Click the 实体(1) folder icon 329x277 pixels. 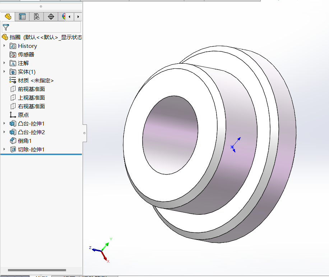pos(13,72)
